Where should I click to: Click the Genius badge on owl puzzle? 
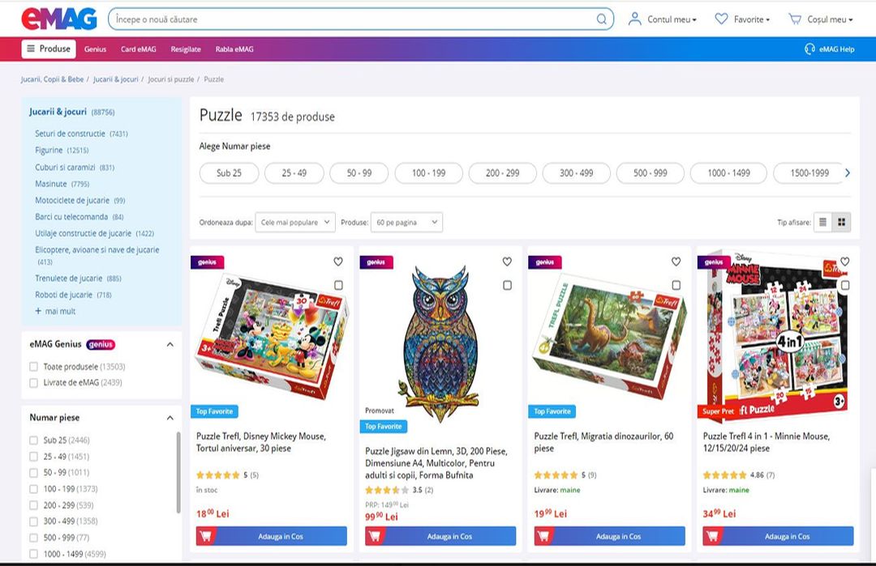click(x=376, y=262)
